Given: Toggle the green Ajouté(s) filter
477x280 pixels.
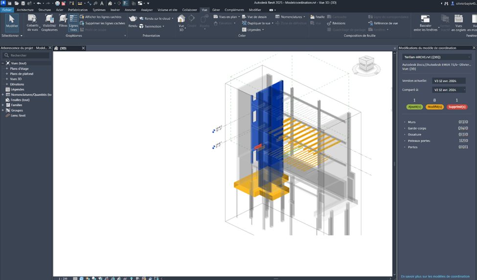Looking at the screenshot, I should click(414, 107).
